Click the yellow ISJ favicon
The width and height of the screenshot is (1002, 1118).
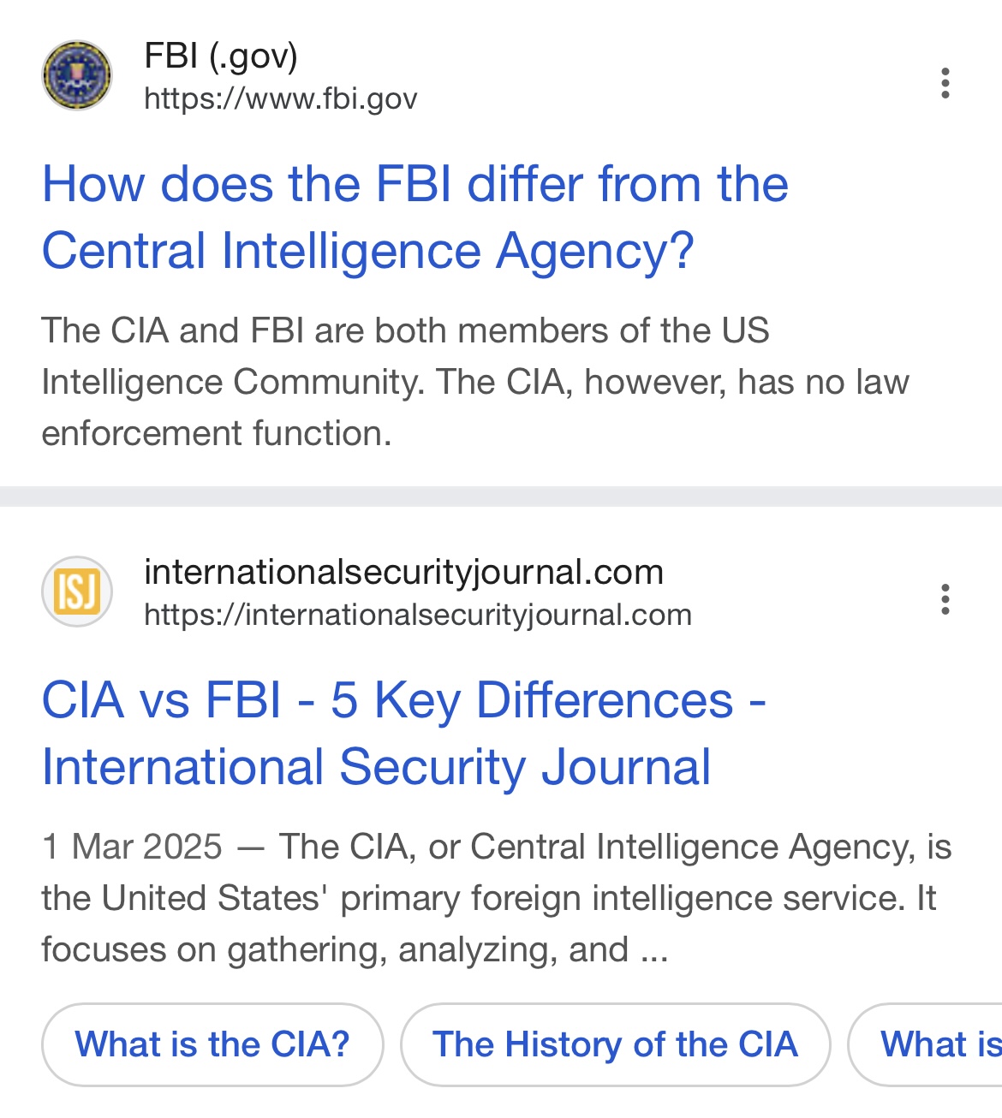tap(77, 592)
